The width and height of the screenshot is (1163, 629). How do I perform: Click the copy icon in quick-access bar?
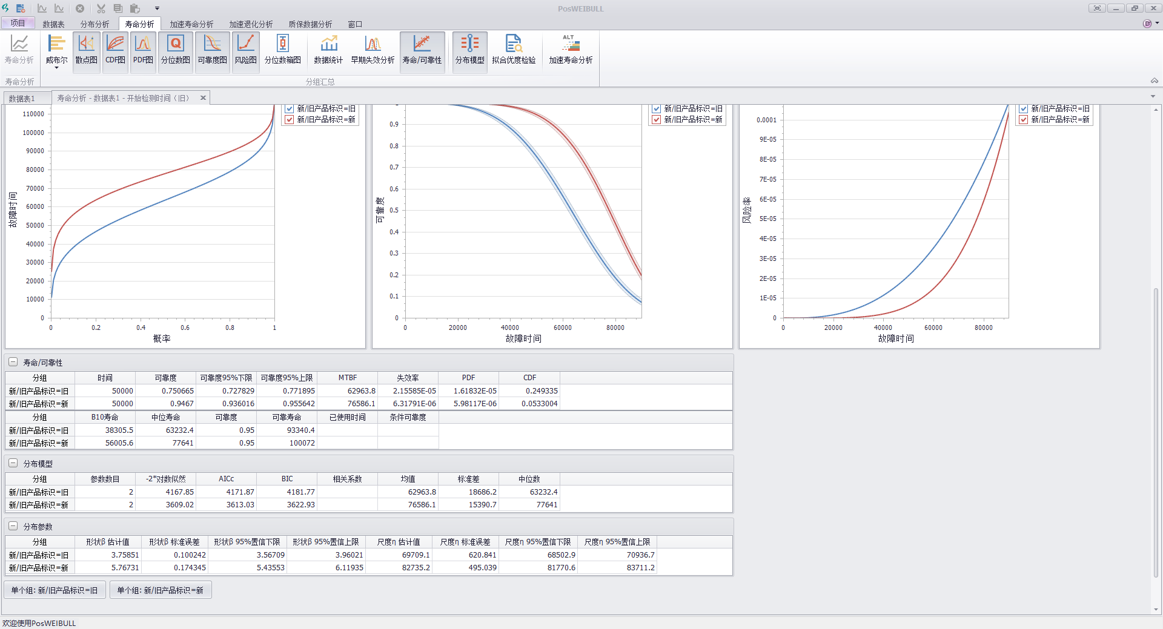[x=118, y=8]
